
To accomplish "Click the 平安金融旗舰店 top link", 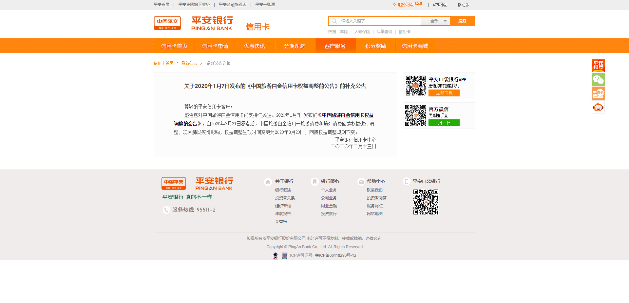I will 233,5.
